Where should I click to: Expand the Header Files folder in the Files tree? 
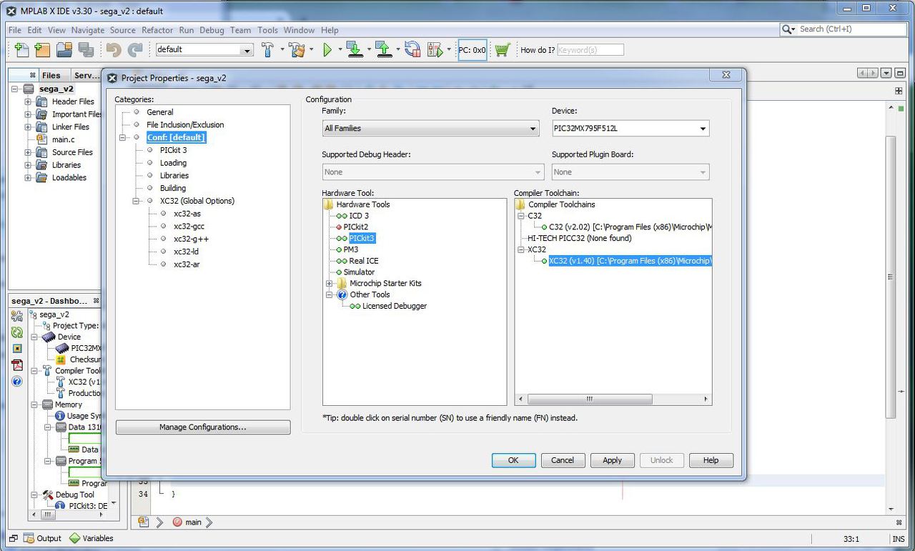29,101
